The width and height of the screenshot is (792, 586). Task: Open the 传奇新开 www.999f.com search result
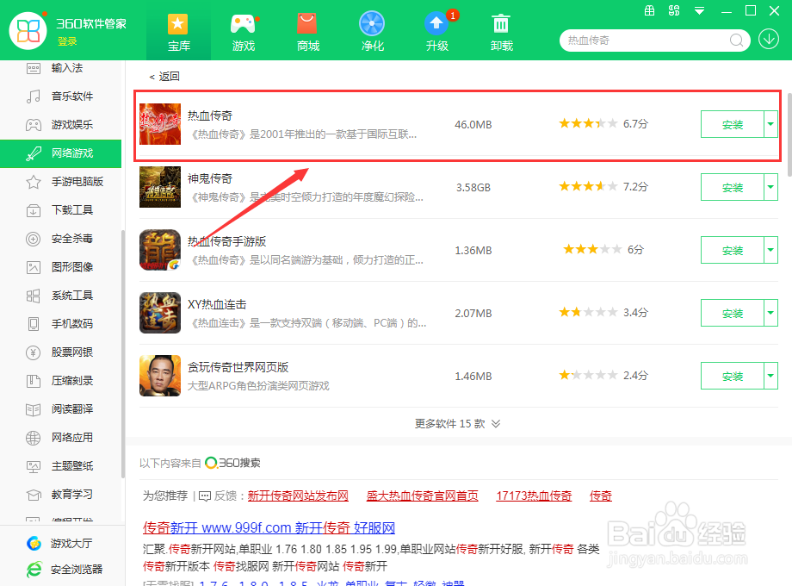point(269,528)
